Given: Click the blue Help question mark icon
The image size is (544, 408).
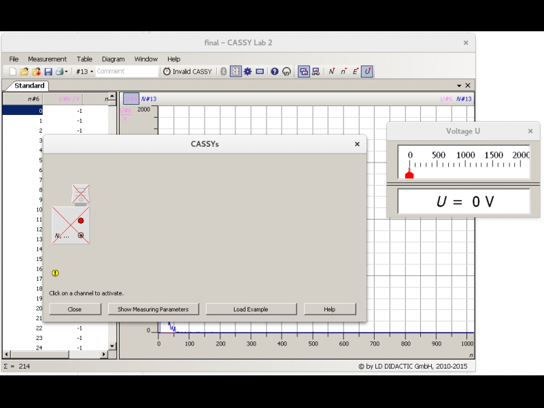Looking at the screenshot, I should (275, 71).
